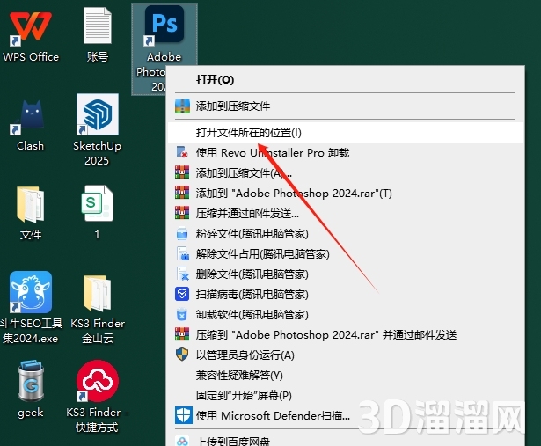The width and height of the screenshot is (541, 446).
Task: Select the KS3 Finder 金山云 folder
Action: pyautogui.click(x=98, y=309)
